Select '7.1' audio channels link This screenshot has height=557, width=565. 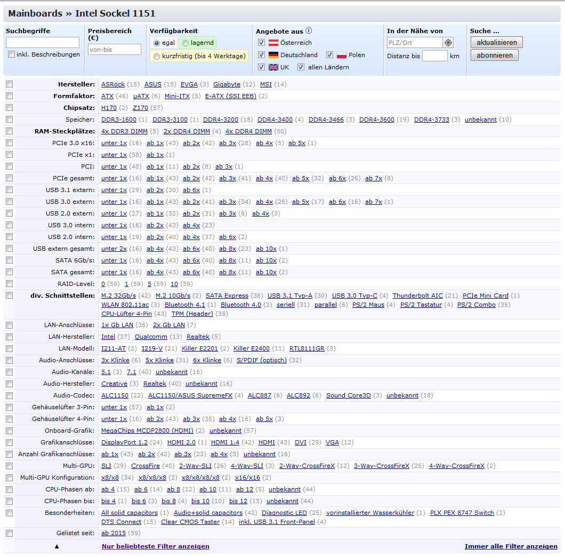point(131,371)
